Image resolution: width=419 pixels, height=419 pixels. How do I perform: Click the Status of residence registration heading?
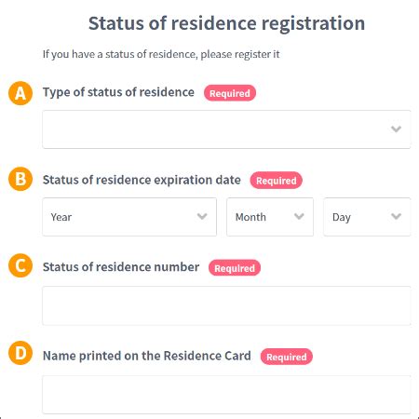tap(226, 23)
